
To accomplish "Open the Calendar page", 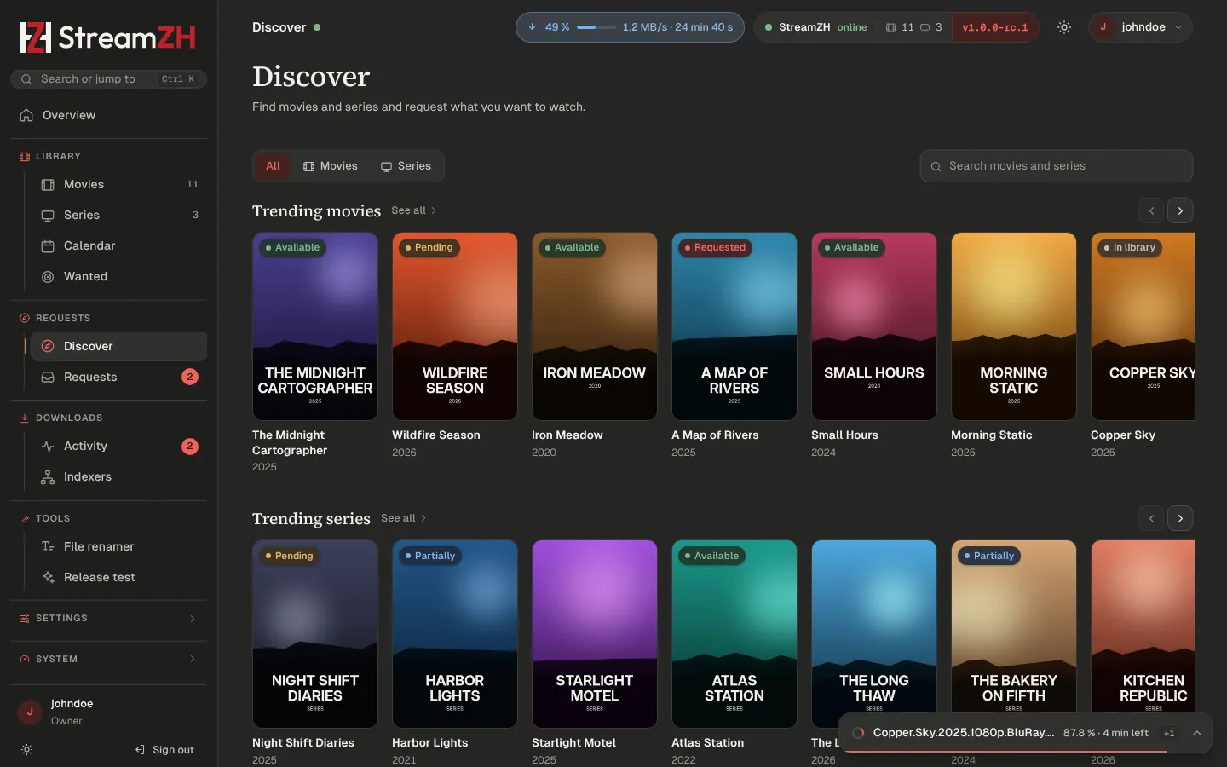I will coord(118,246).
